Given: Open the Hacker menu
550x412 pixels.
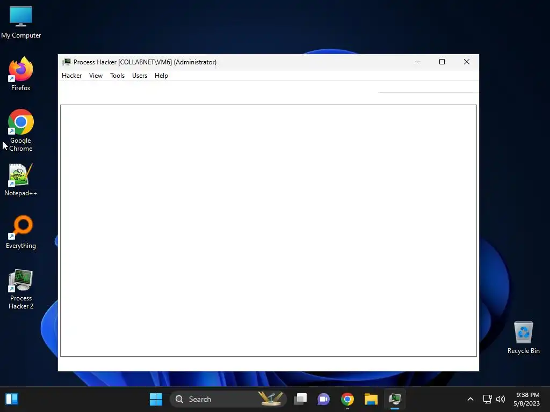Looking at the screenshot, I should coord(71,76).
